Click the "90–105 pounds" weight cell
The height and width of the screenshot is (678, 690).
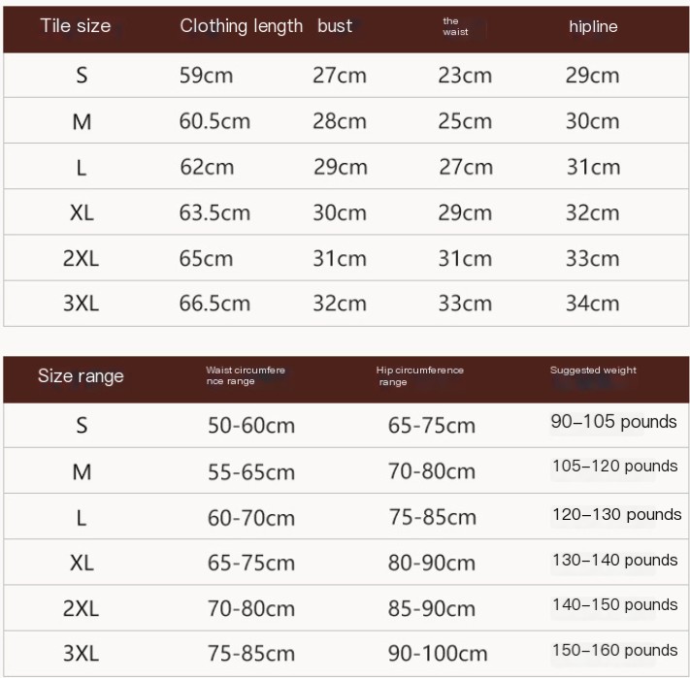(x=613, y=422)
